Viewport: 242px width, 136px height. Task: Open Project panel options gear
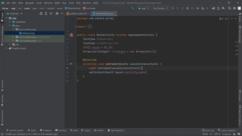(x=57, y=14)
